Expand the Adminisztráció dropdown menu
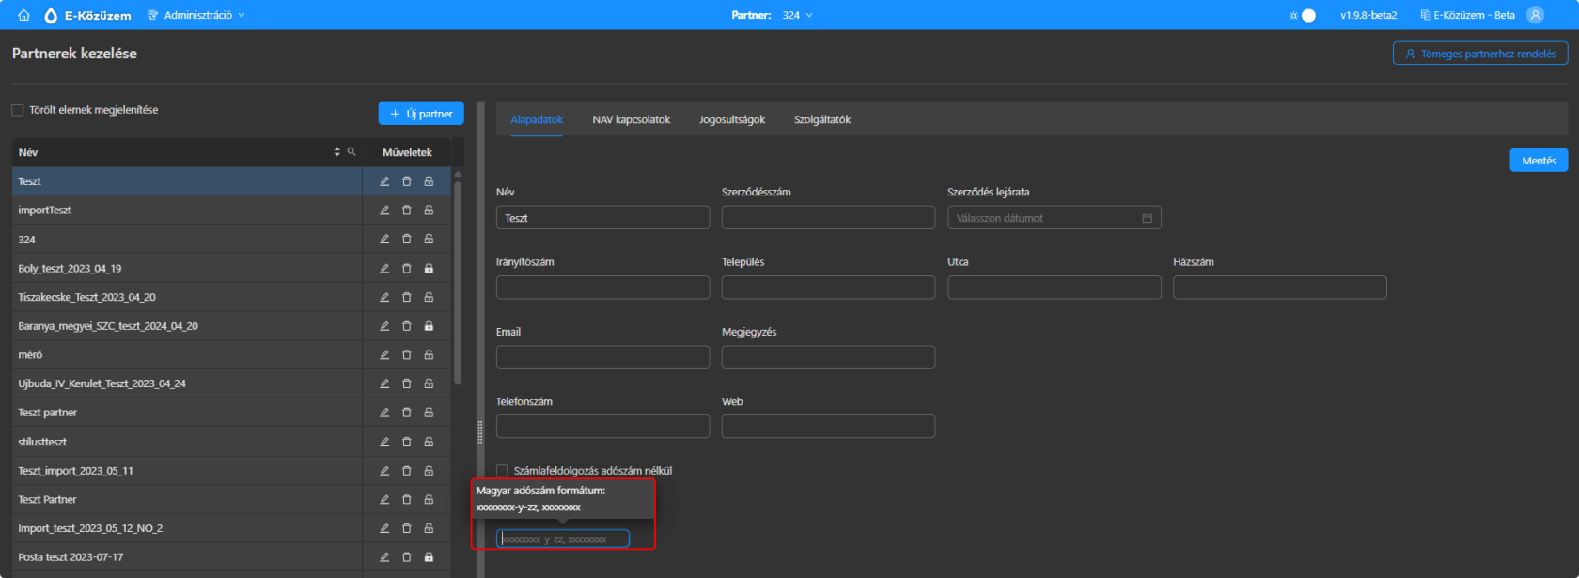This screenshot has width=1579, height=578. (x=196, y=15)
